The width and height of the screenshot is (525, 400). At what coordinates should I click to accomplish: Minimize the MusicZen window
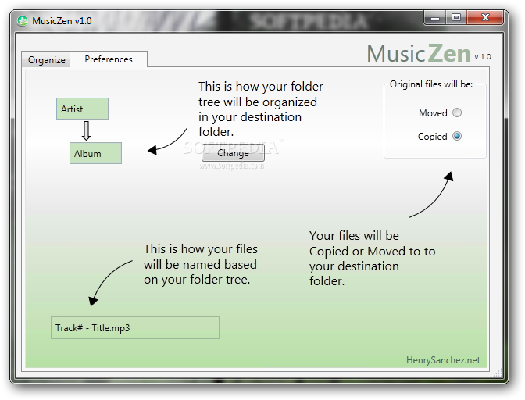[x=434, y=18]
